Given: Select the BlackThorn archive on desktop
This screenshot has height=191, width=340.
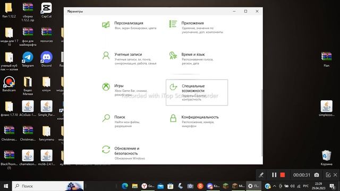Looking at the screenshot, I should pos(9,160).
